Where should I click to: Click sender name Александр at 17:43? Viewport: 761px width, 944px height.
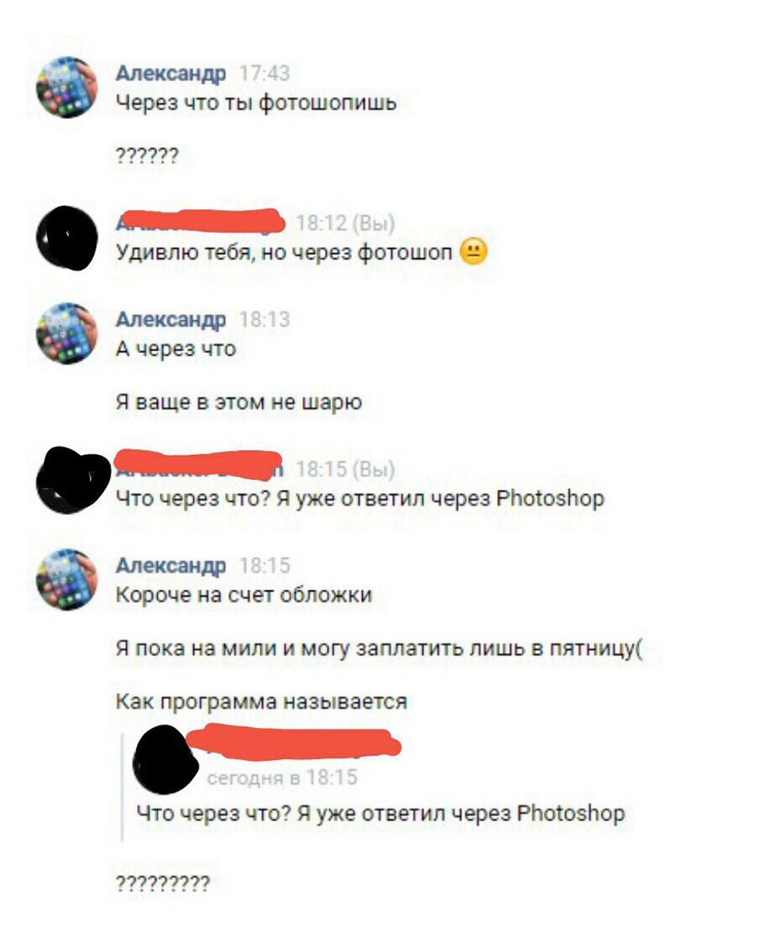[x=171, y=73]
